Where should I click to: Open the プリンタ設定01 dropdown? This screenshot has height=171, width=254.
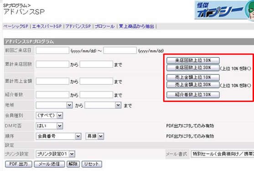(x=55, y=154)
